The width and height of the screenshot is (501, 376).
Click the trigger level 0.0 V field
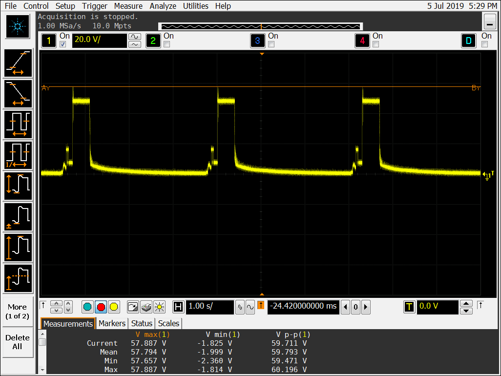pyautogui.click(x=438, y=307)
